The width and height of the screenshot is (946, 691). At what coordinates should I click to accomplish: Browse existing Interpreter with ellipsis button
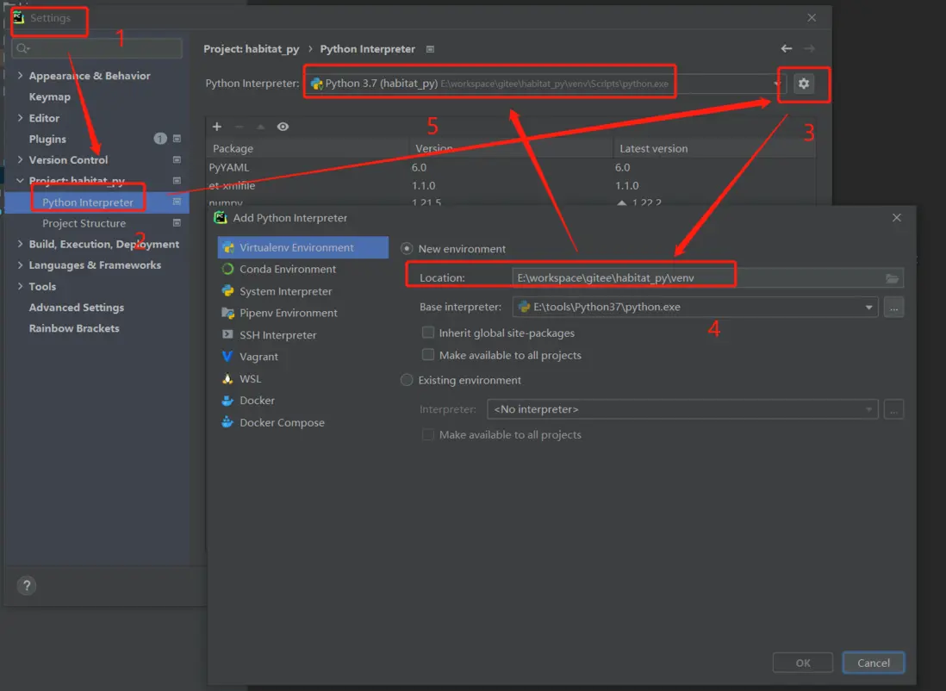(x=893, y=410)
